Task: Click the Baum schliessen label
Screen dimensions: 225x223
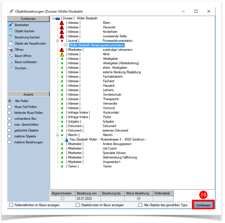Action: click(26, 62)
